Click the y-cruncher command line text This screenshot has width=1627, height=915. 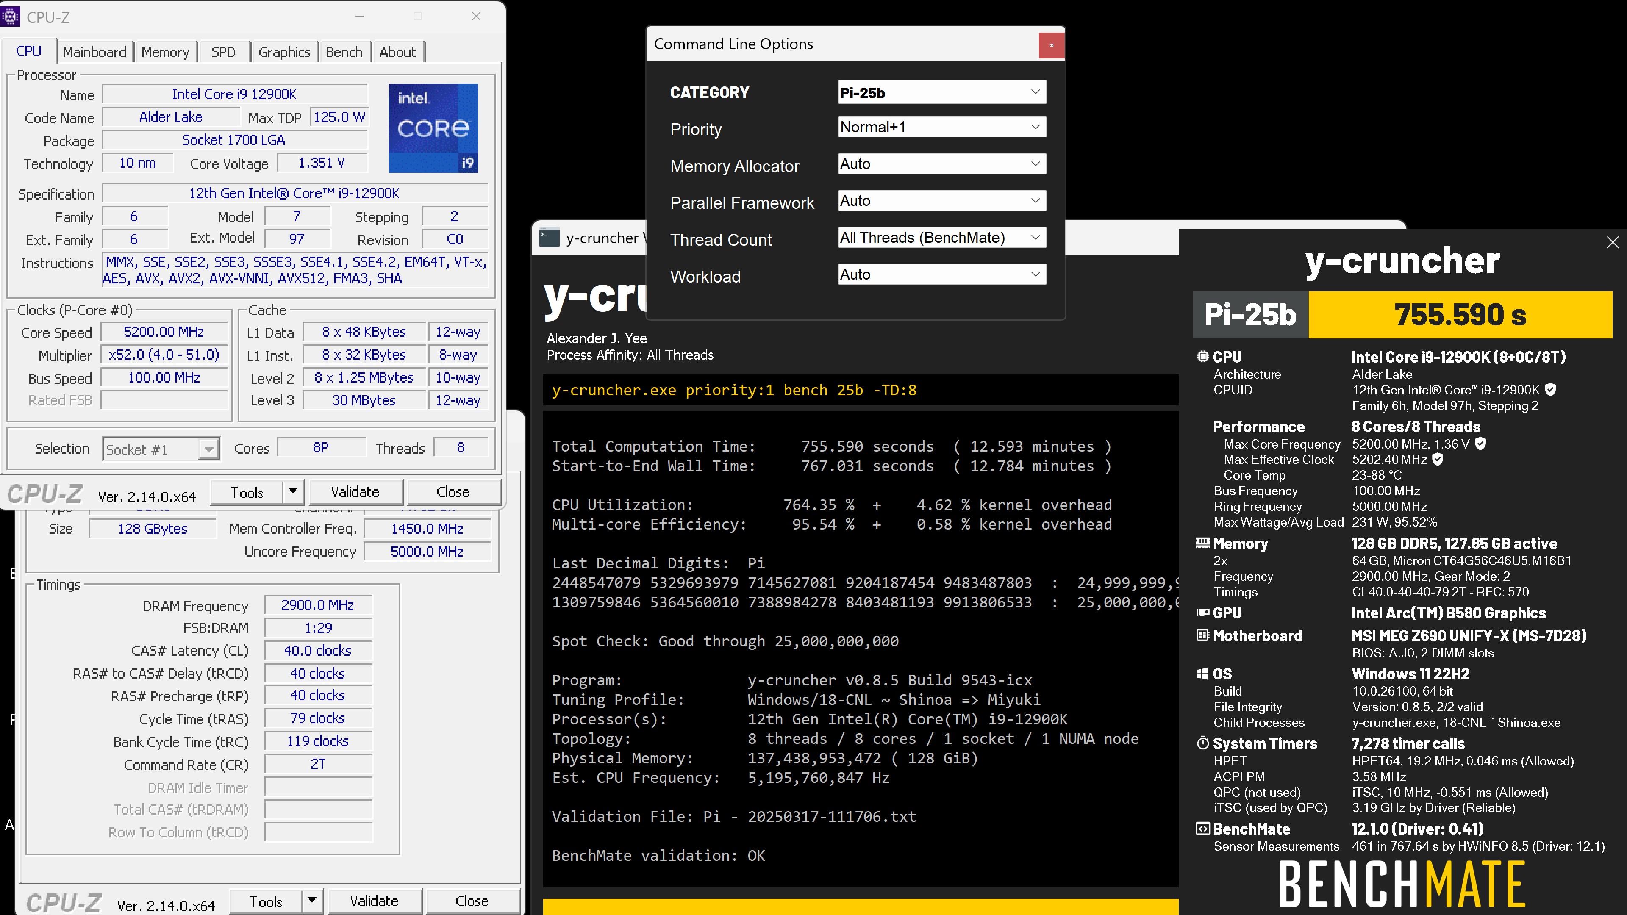point(734,390)
